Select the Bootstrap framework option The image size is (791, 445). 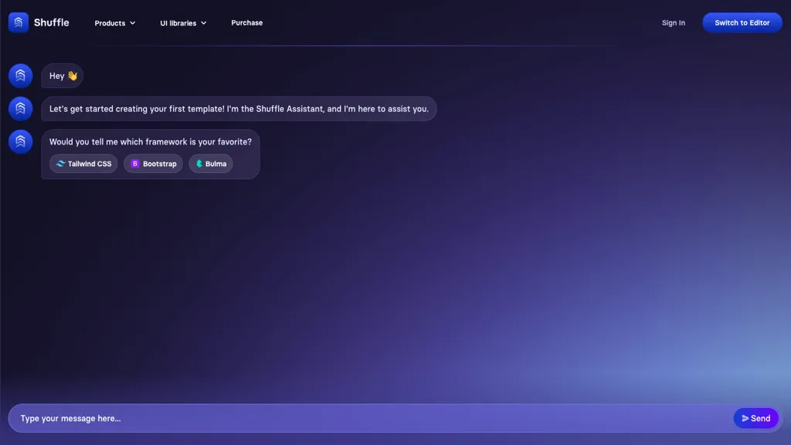(x=154, y=164)
